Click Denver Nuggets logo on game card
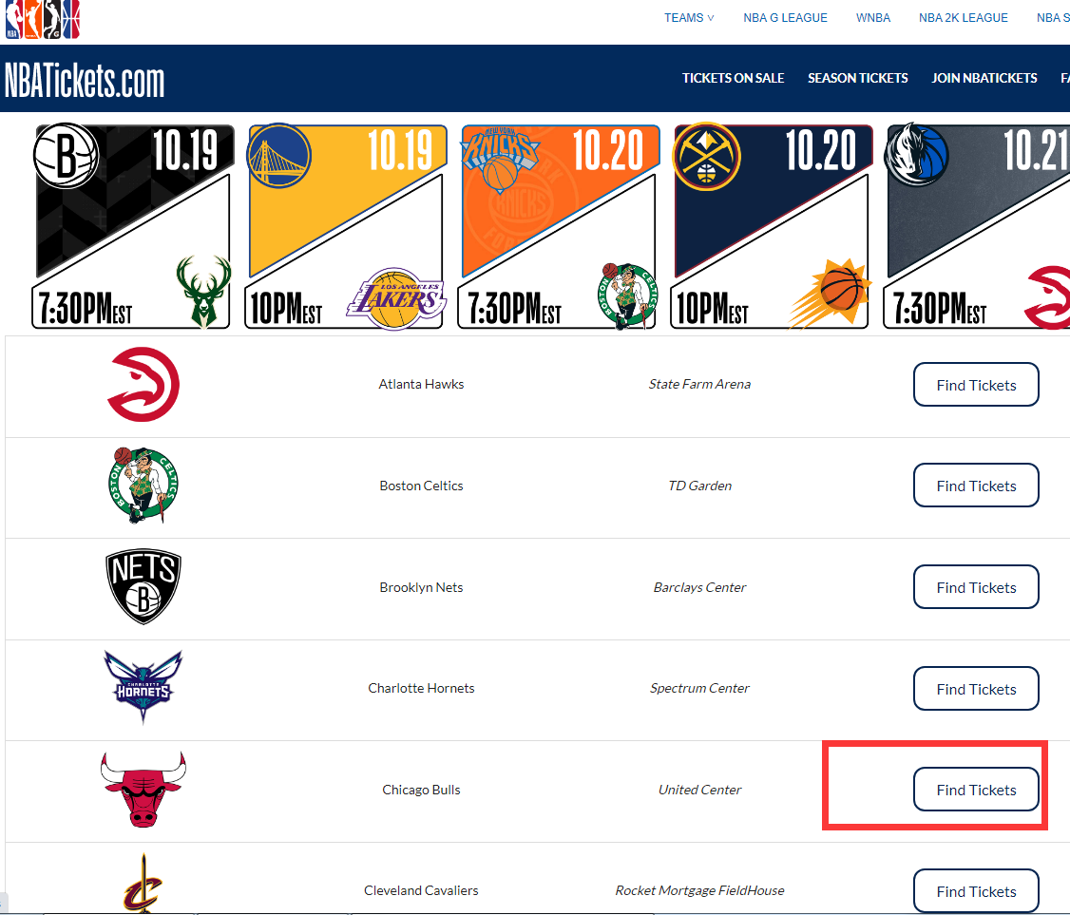Image resolution: width=1070 pixels, height=915 pixels. [706, 156]
